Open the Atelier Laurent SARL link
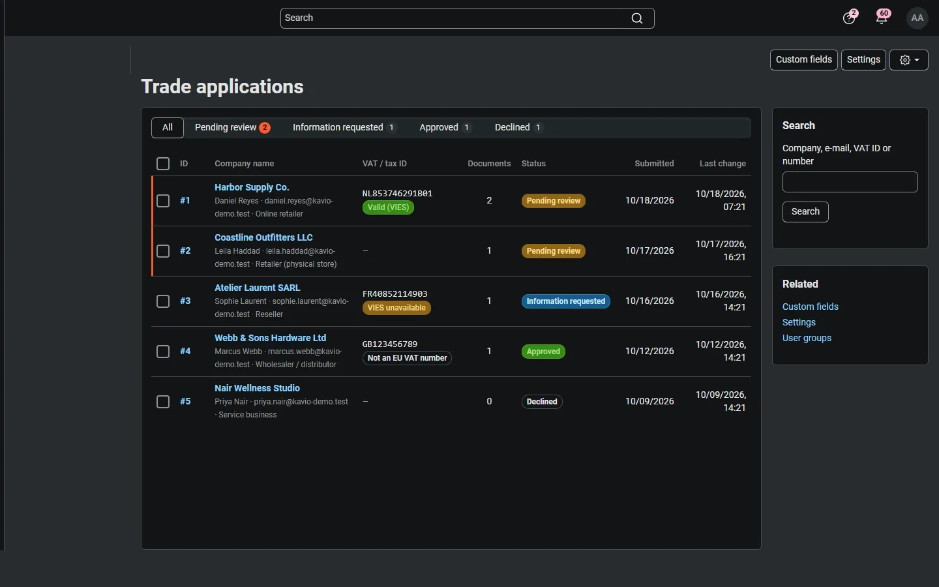The image size is (939, 587). click(258, 288)
